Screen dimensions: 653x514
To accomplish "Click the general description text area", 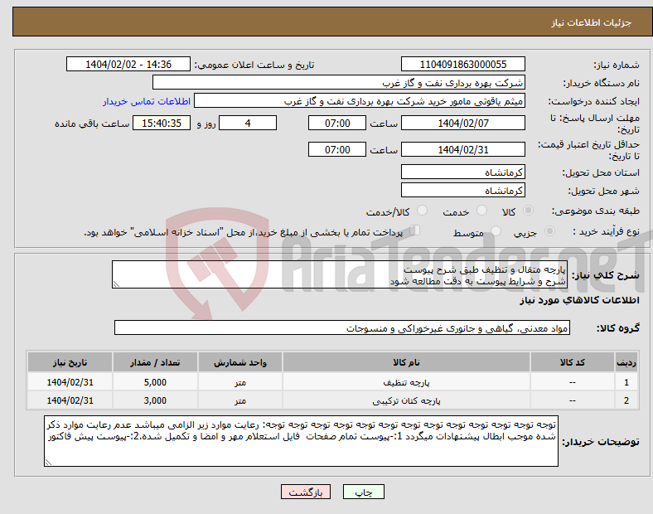I will 340,274.
